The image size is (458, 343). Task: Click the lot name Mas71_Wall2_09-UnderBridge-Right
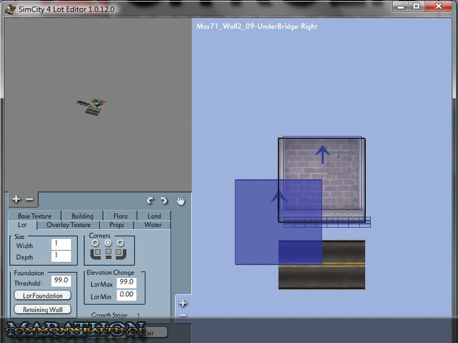coord(256,26)
